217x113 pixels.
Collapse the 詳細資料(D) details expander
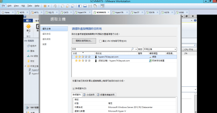(x=74, y=88)
